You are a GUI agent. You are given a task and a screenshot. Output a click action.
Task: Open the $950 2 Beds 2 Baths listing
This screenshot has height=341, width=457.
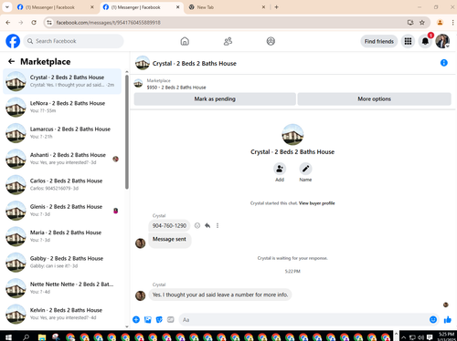(x=176, y=88)
